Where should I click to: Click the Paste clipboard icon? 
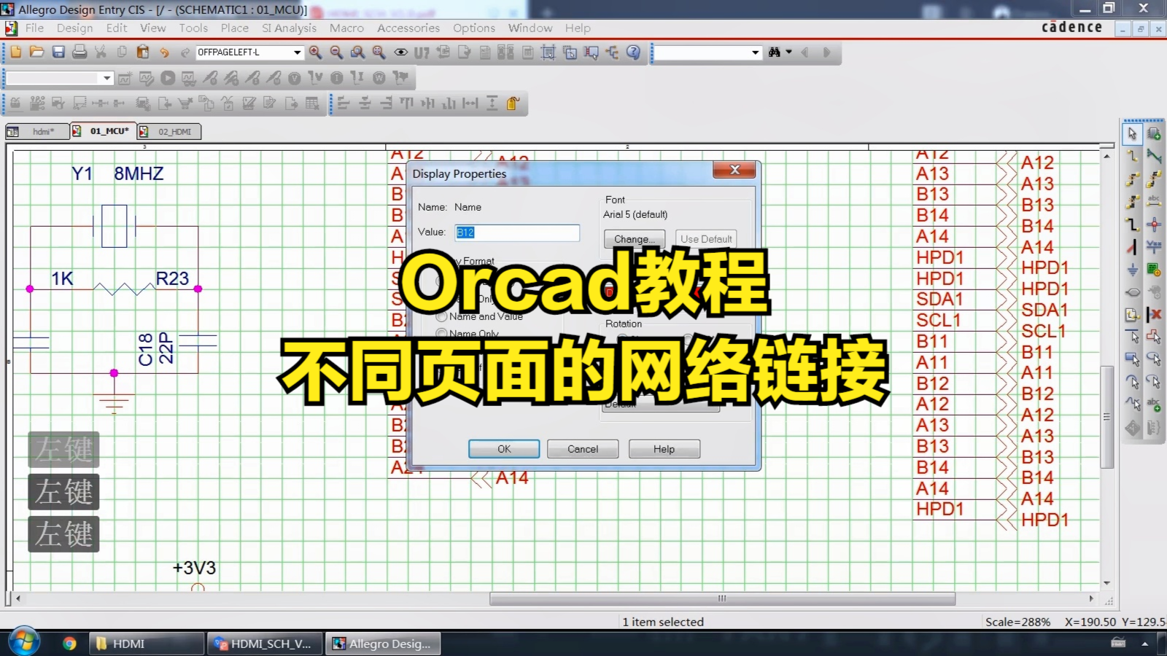click(x=143, y=52)
